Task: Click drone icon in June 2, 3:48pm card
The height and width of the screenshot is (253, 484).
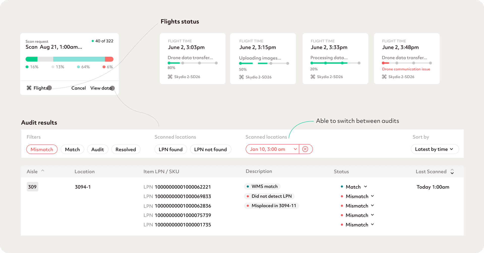Action: 384,77
